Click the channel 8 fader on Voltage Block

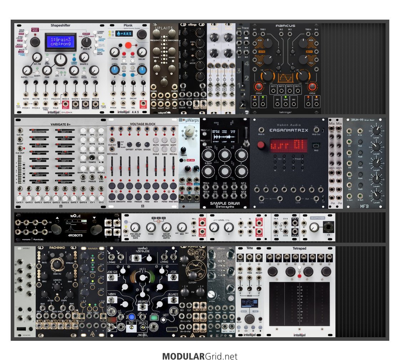[x=173, y=167]
